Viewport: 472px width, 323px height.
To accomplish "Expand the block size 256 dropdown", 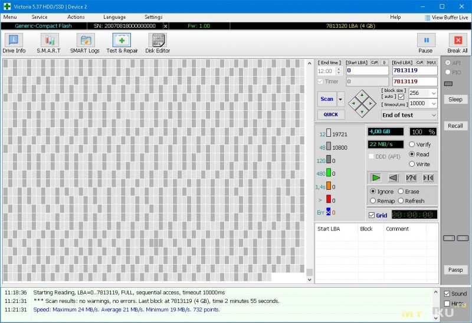I will (x=434, y=93).
